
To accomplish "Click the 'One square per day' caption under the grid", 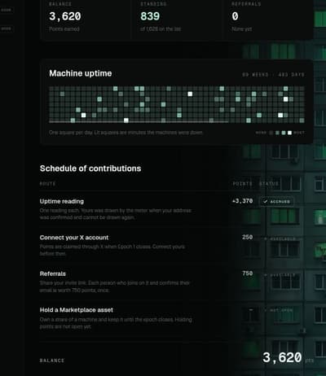I will point(126,133).
